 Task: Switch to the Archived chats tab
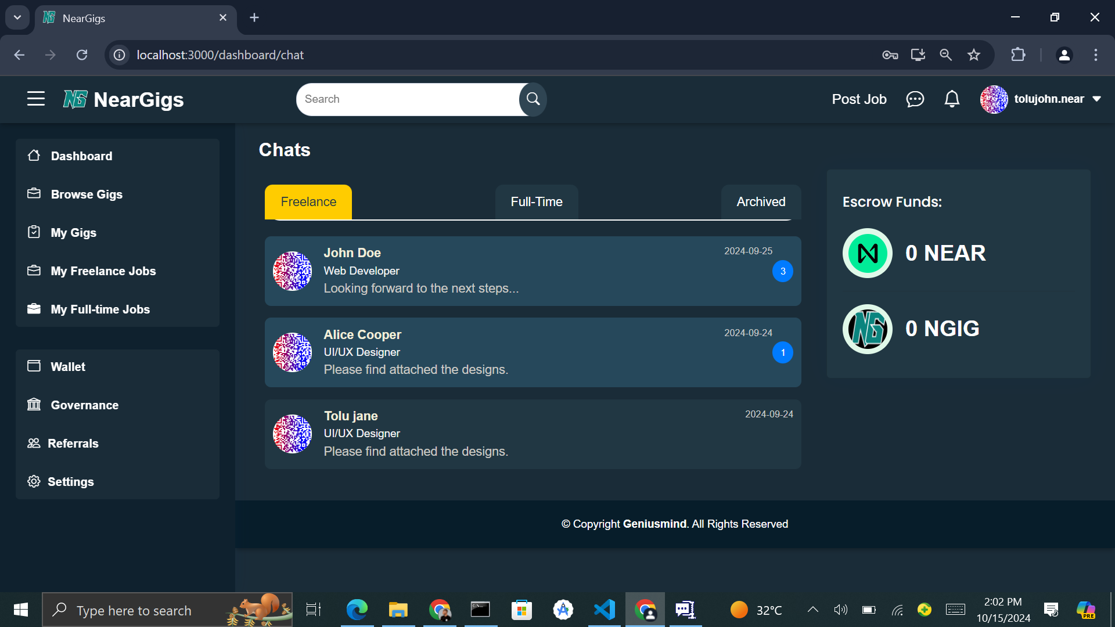tap(760, 202)
